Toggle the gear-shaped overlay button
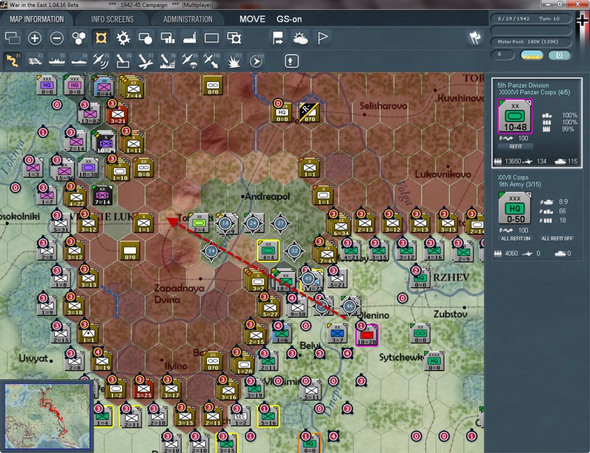 coord(123,38)
